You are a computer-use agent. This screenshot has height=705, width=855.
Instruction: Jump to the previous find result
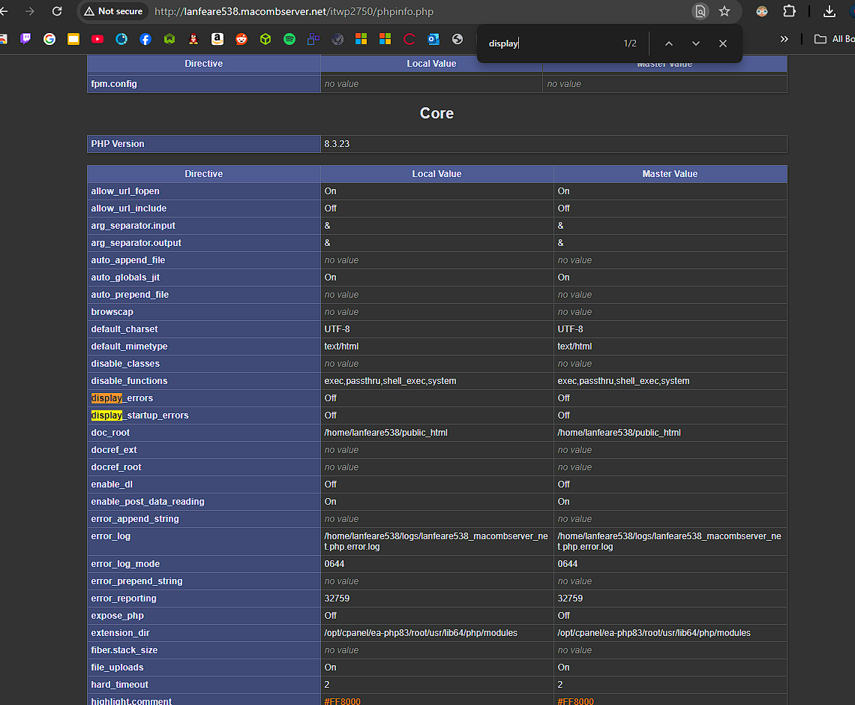669,43
